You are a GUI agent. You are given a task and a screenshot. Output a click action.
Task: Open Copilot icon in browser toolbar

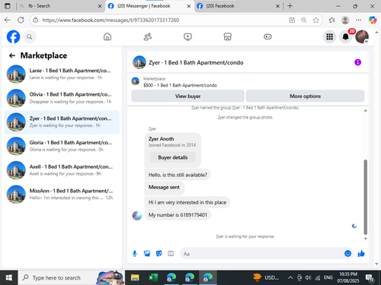click(x=373, y=20)
